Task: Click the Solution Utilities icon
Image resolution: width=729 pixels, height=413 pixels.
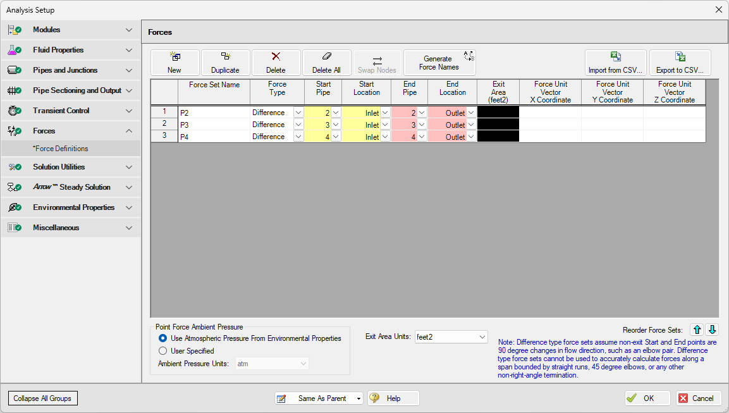Action: [x=15, y=167]
